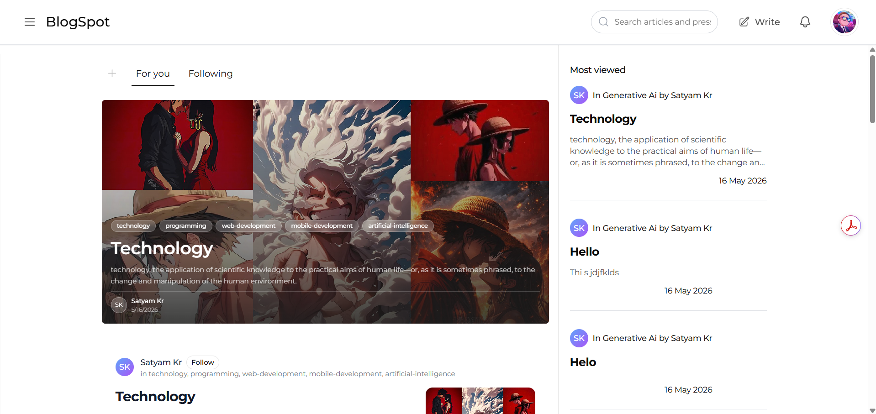The image size is (876, 414).
Task: Open the user profile avatar
Action: click(844, 22)
